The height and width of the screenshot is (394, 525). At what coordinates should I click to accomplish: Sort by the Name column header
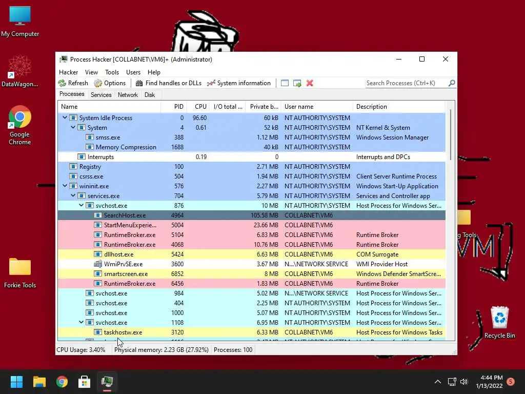[x=109, y=107]
